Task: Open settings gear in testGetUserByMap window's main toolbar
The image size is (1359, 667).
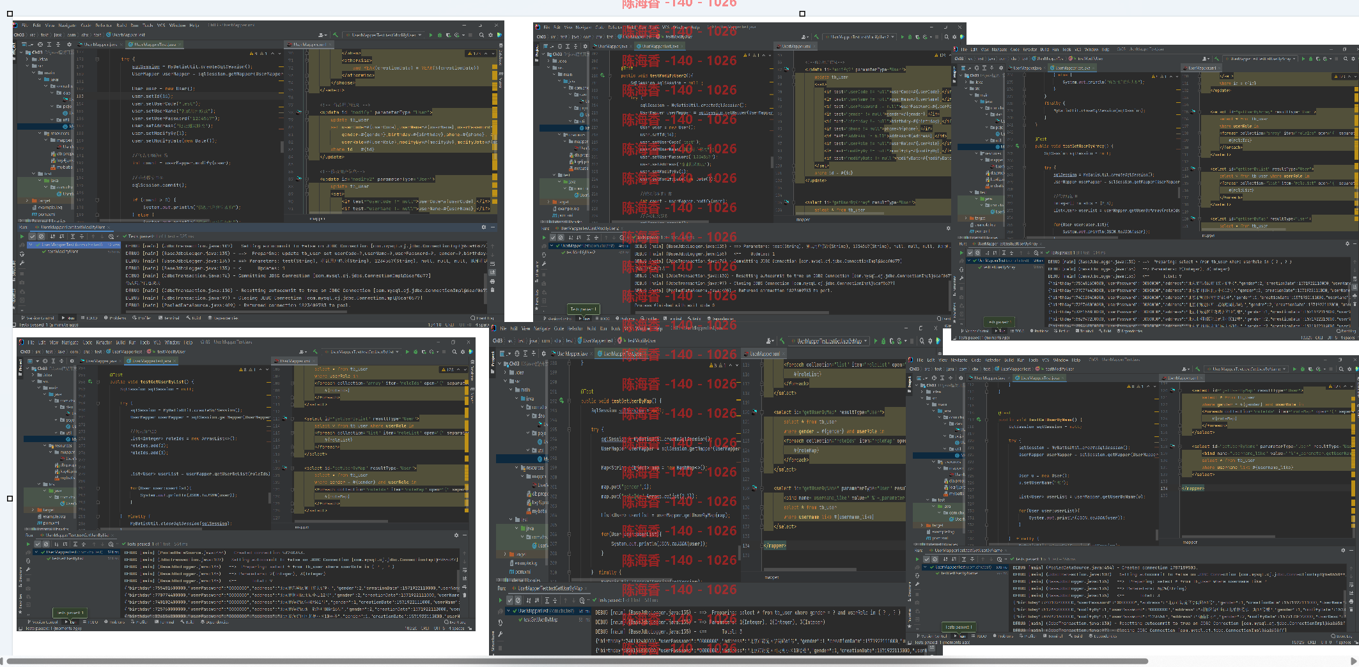Action: 930,341
